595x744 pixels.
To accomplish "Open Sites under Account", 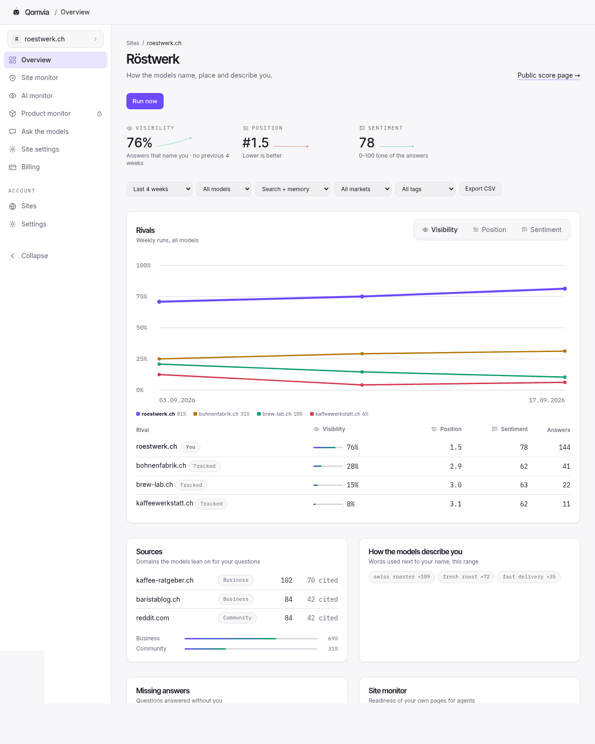I will click(56, 206).
